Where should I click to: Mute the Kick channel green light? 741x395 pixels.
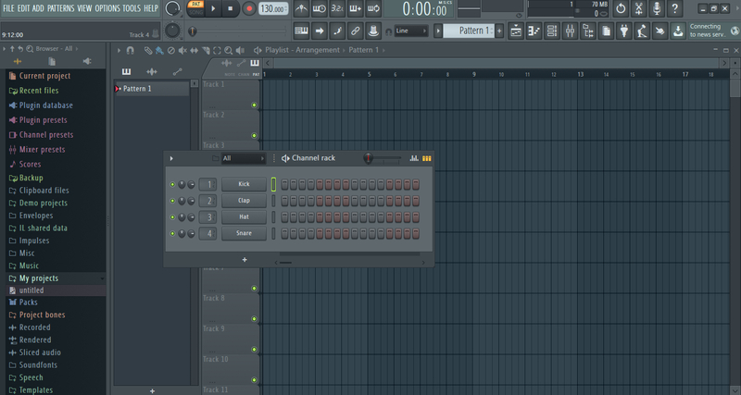coord(172,184)
